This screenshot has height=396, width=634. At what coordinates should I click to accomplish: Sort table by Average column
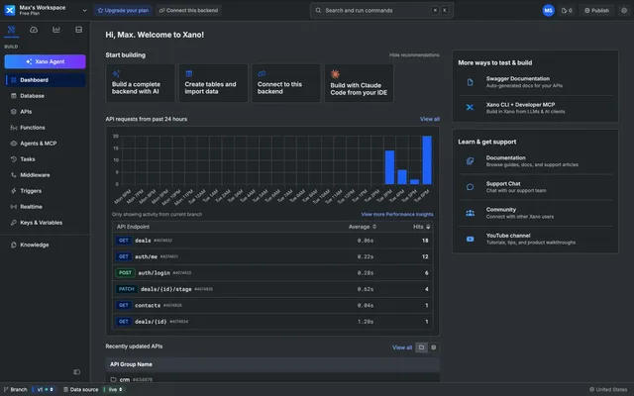[x=363, y=227]
